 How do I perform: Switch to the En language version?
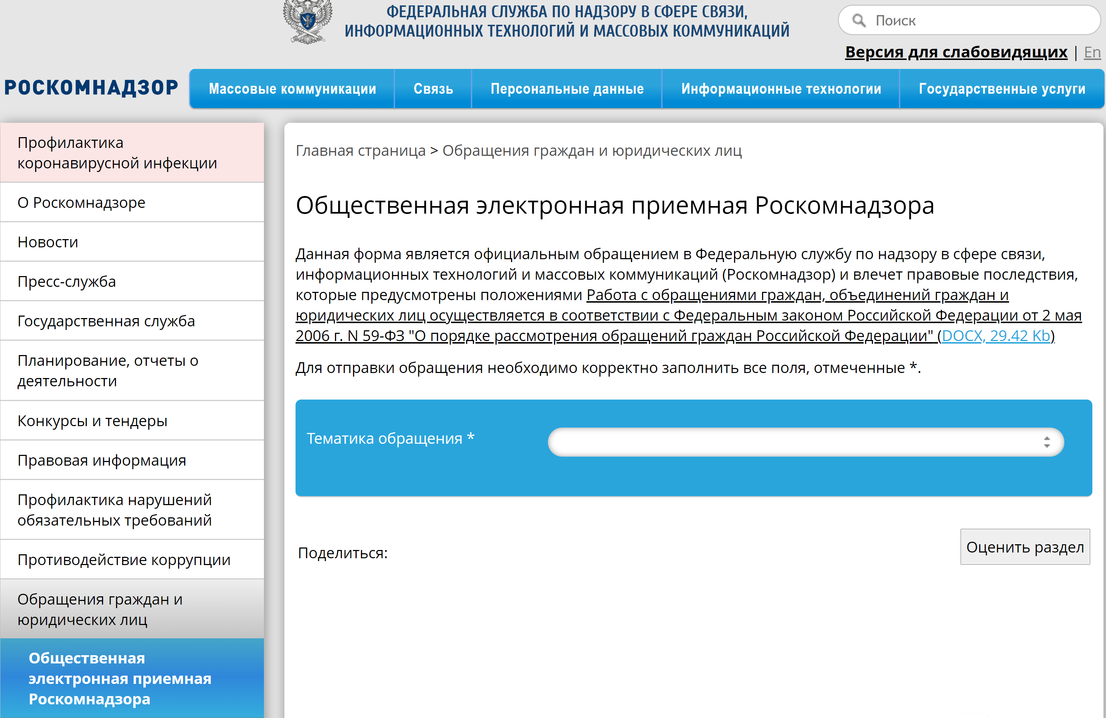(x=1092, y=52)
